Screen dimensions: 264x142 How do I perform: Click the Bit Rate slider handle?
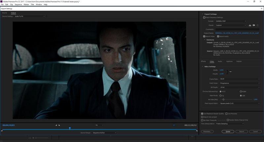point(223,99)
